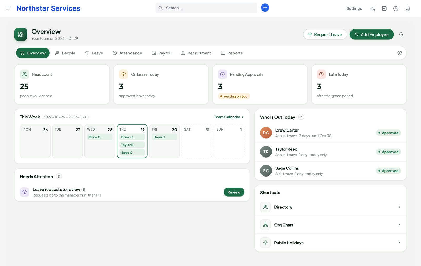Click the 'waiting on you' badge

click(234, 96)
